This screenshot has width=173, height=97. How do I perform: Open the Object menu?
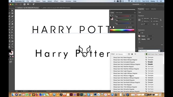pos(38,1)
